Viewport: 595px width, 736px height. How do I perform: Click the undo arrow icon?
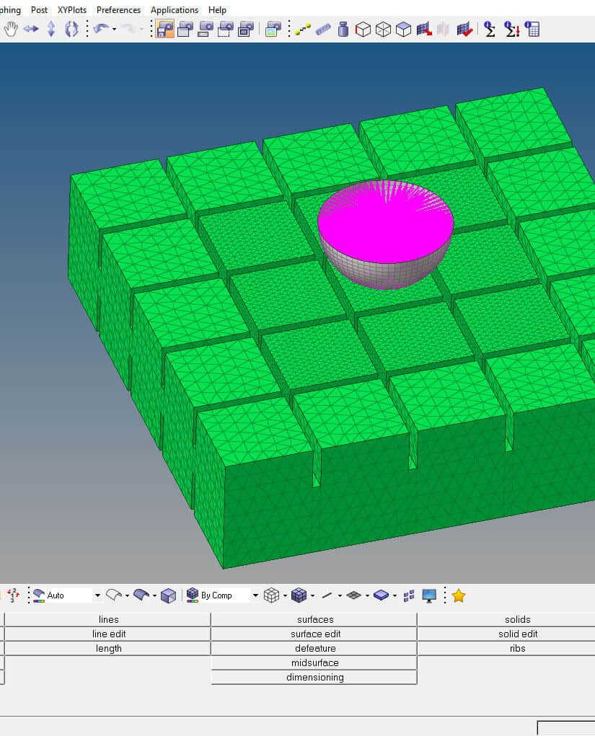[x=101, y=29]
